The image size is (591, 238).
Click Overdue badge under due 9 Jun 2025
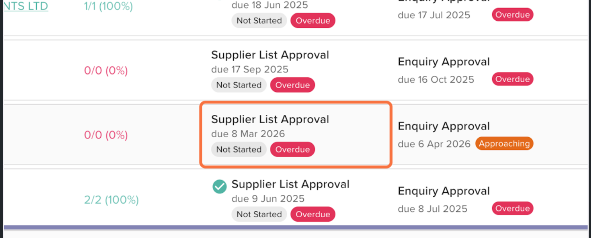[x=313, y=214]
